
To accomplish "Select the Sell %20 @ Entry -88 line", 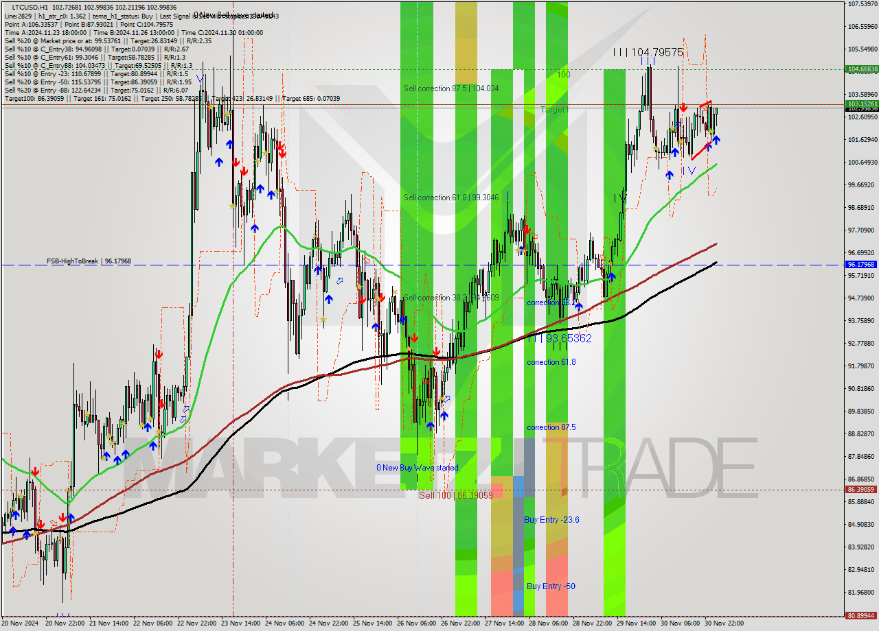I will click(96, 90).
